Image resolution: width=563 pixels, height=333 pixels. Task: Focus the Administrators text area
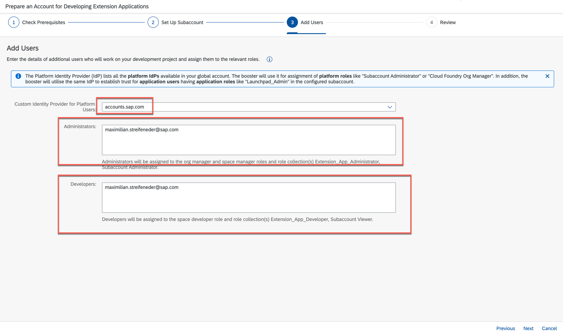tap(249, 140)
